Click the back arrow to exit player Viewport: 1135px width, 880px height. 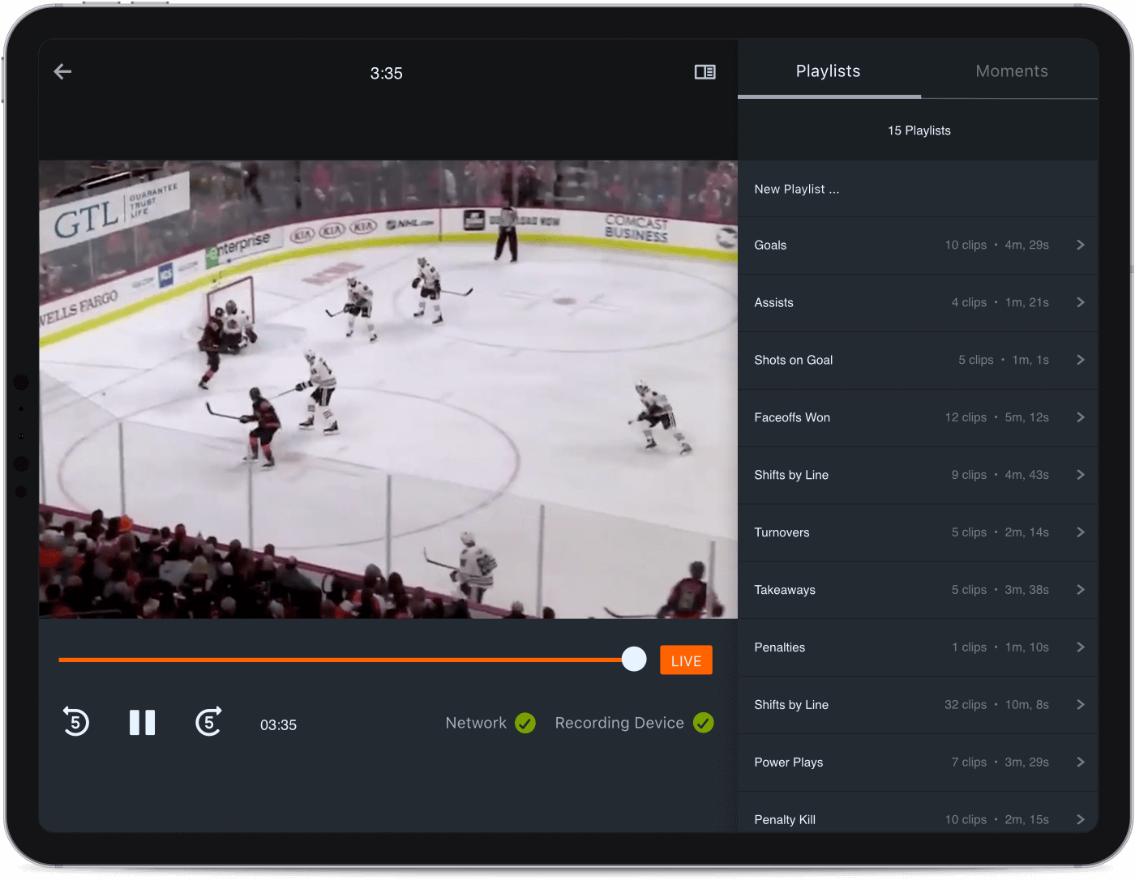click(62, 71)
